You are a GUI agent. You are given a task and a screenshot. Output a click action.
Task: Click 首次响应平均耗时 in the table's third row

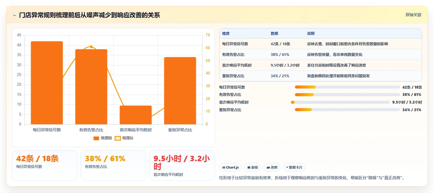coord(237,65)
